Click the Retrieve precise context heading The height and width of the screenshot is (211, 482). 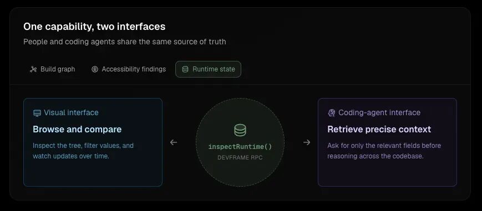[x=379, y=129]
